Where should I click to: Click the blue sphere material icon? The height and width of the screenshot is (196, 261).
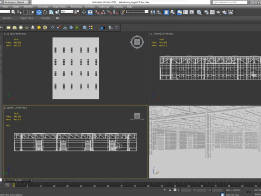85,28
